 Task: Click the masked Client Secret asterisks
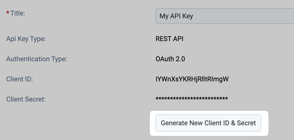[x=192, y=99]
